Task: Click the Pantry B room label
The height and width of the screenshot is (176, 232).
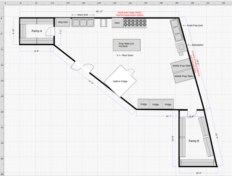Action: point(194,141)
